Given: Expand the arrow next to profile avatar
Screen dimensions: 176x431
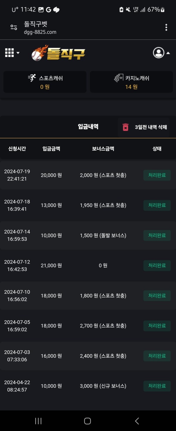Looking at the screenshot, I should (x=168, y=53).
